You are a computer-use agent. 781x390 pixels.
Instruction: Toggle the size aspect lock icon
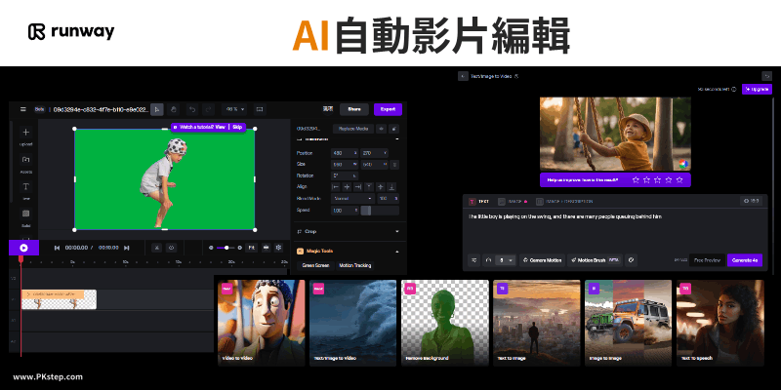394,165
